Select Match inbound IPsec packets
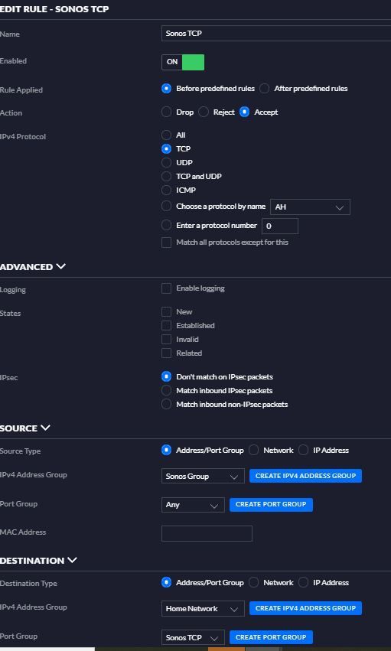Image resolution: width=391 pixels, height=651 pixels. pyautogui.click(x=166, y=390)
